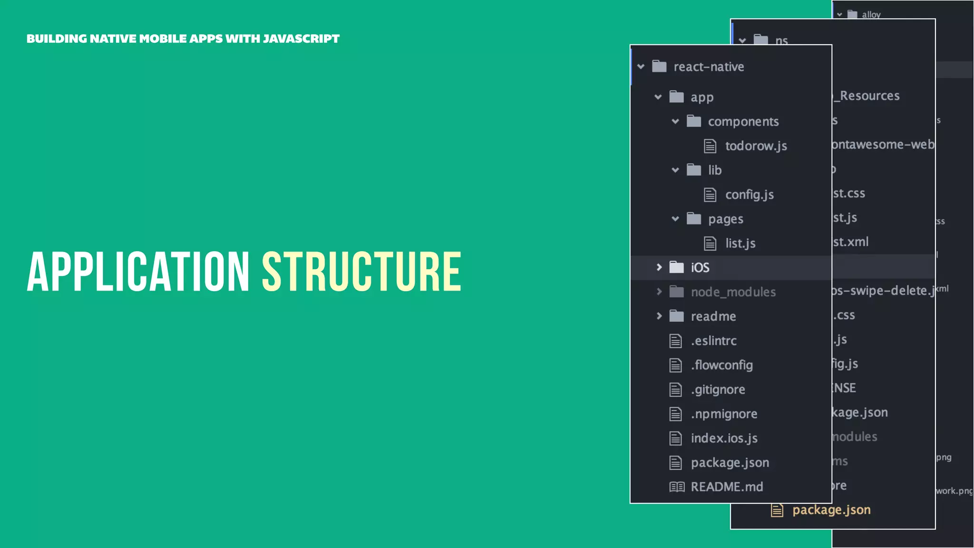Select the app folder label
Screen dimensions: 974x548
[702, 97]
